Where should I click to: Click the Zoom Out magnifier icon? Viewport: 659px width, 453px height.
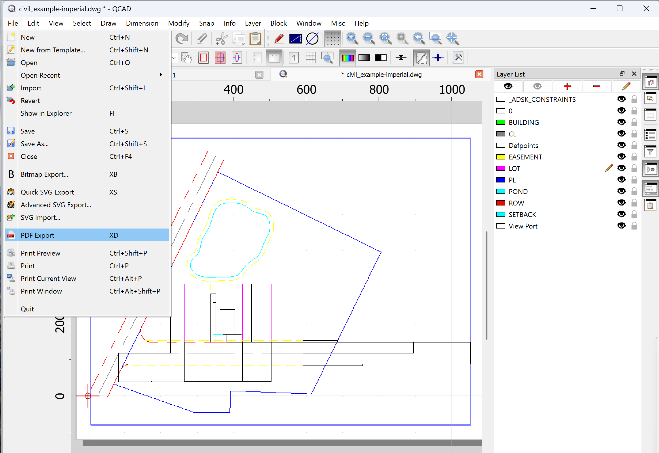(x=369, y=38)
